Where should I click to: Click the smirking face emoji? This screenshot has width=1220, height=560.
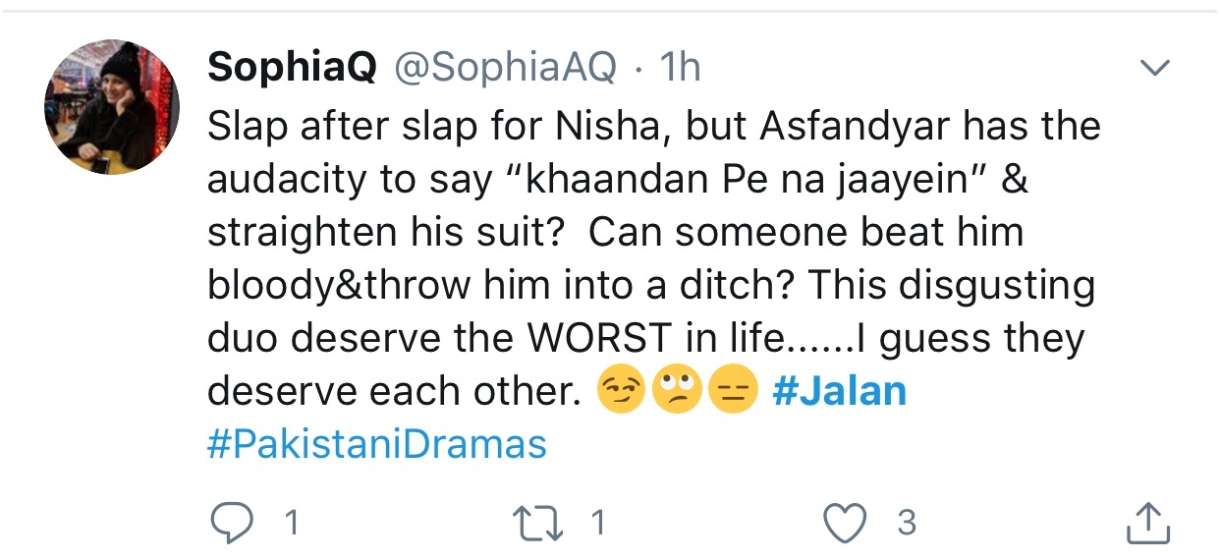click(x=617, y=392)
